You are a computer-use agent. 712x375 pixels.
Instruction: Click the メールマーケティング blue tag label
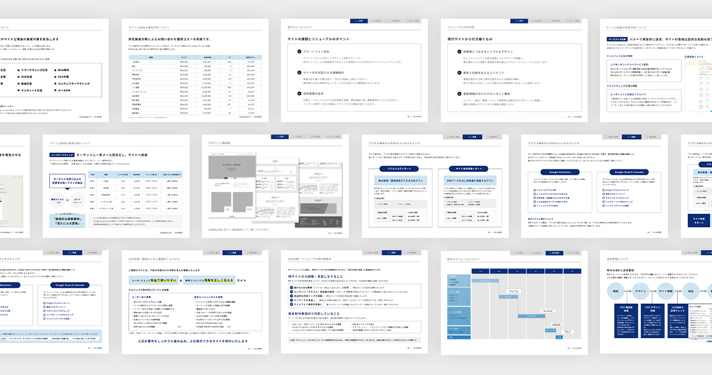coord(61,155)
